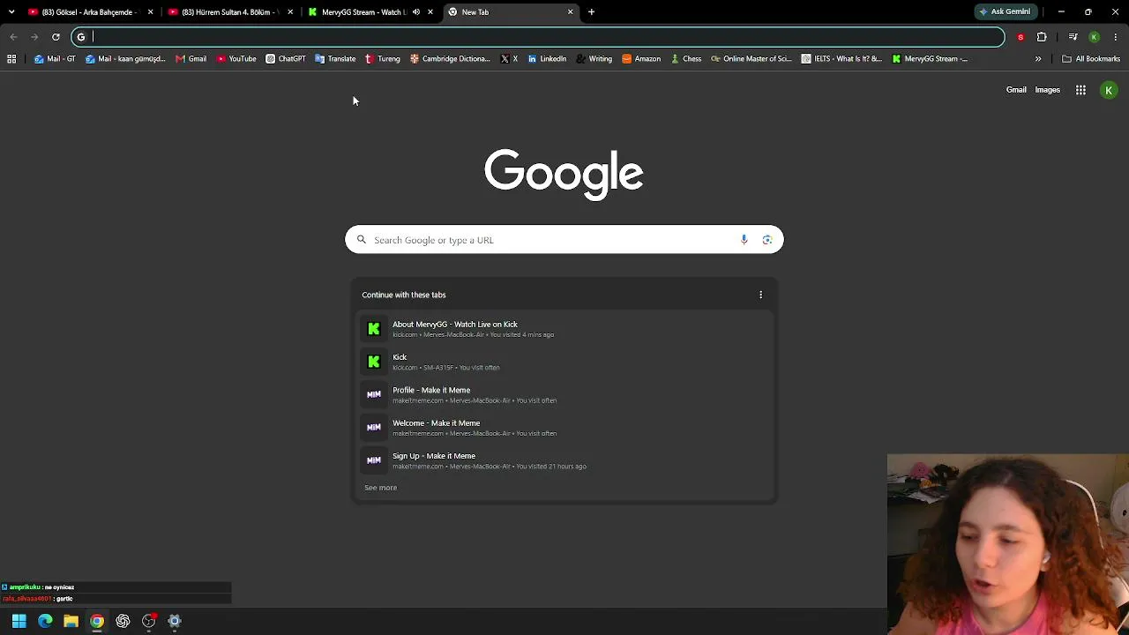Viewport: 1129px width, 635px height.
Task: Open ChatGPT app from the taskbar
Action: pos(123,621)
